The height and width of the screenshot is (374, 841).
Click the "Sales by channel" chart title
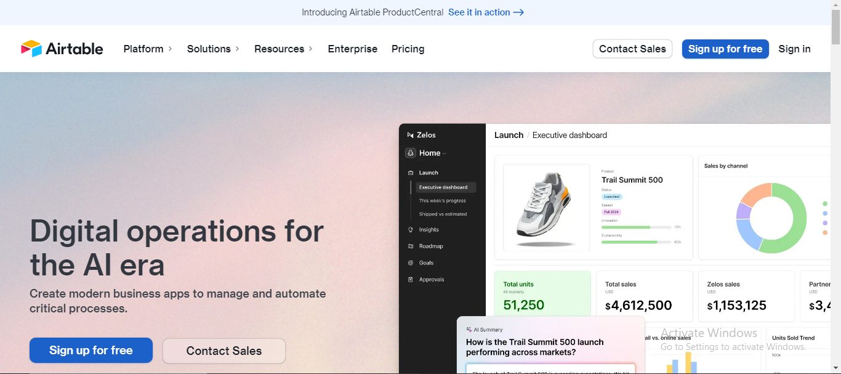726,166
